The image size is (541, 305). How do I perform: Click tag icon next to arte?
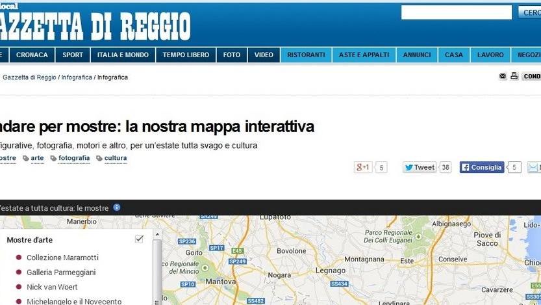(26, 158)
